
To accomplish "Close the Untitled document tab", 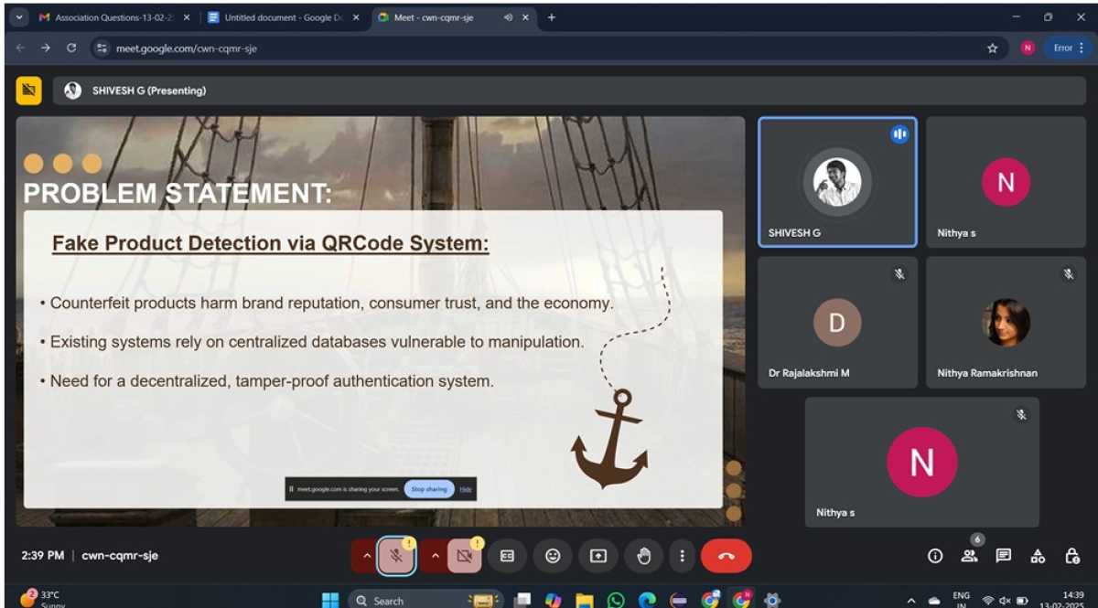I will coord(357,17).
